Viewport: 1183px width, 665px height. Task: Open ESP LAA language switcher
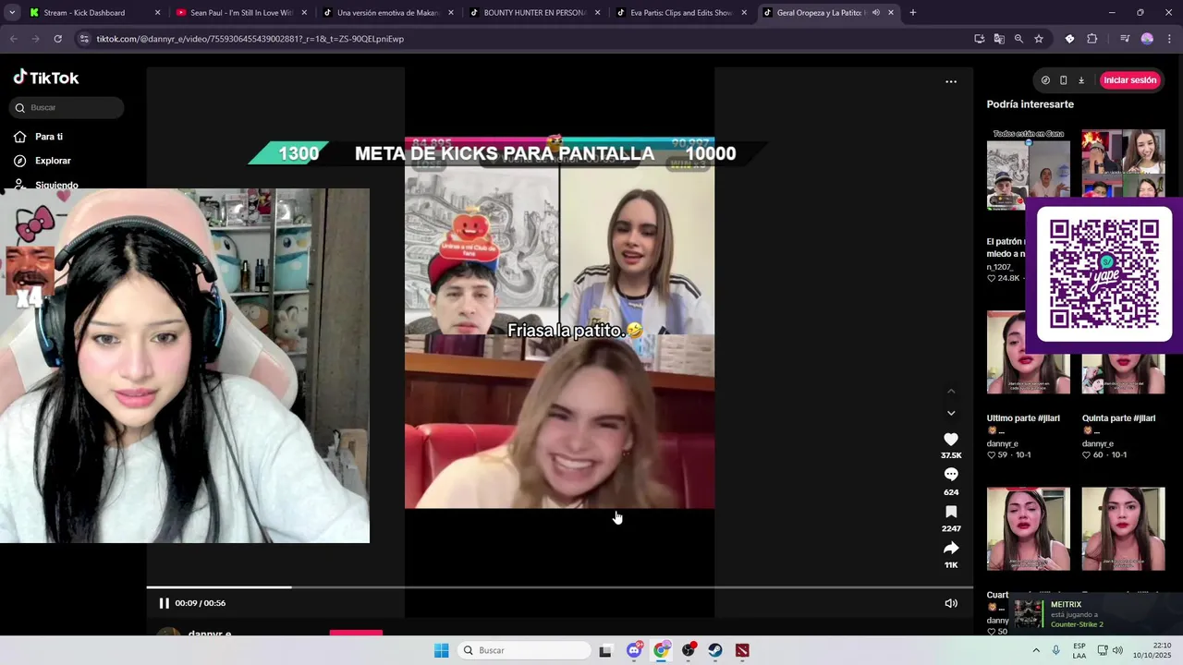tap(1079, 650)
